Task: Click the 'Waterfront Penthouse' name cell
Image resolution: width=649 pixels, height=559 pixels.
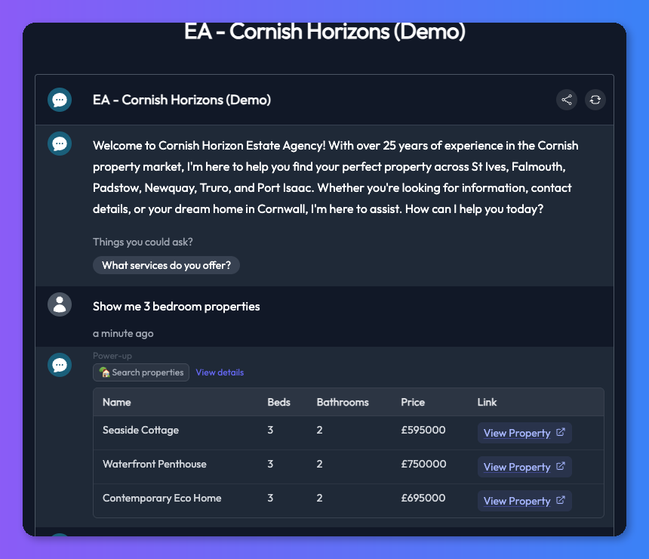Action: tap(155, 464)
